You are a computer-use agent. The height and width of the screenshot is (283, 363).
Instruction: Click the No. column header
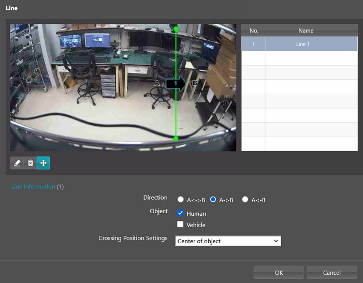(x=254, y=31)
